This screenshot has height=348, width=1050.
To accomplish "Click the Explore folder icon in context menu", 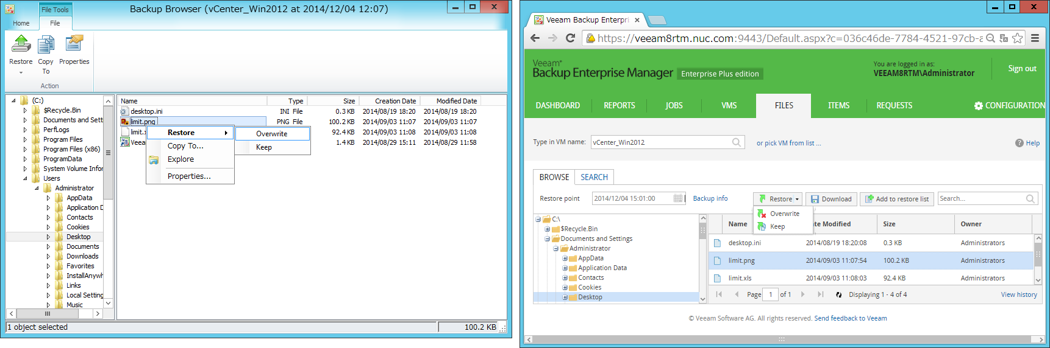I will point(154,160).
